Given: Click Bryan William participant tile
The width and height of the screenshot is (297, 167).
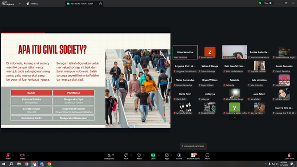Looking at the screenshot, I should click(x=210, y=80).
